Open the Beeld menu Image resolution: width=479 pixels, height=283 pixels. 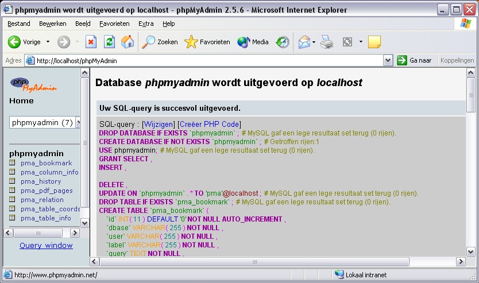[83, 24]
